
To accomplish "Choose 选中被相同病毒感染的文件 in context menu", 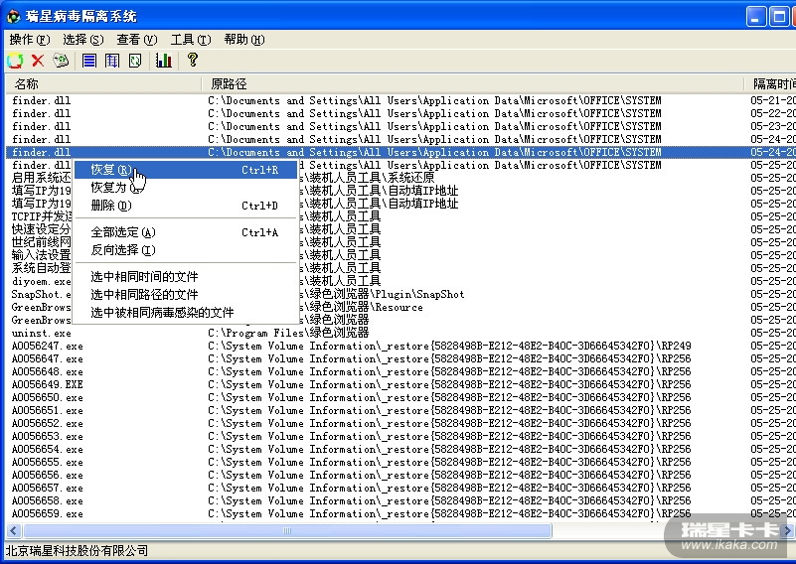I will (186, 313).
